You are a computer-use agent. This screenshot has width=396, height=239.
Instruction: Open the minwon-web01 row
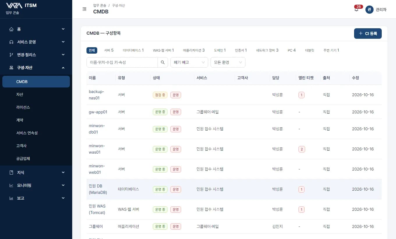234,169
